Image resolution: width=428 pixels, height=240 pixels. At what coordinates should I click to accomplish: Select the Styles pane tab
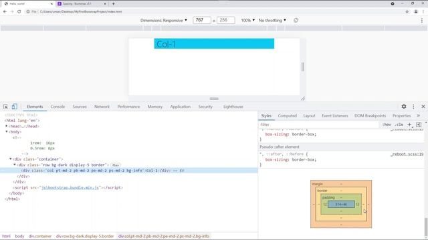point(266,115)
